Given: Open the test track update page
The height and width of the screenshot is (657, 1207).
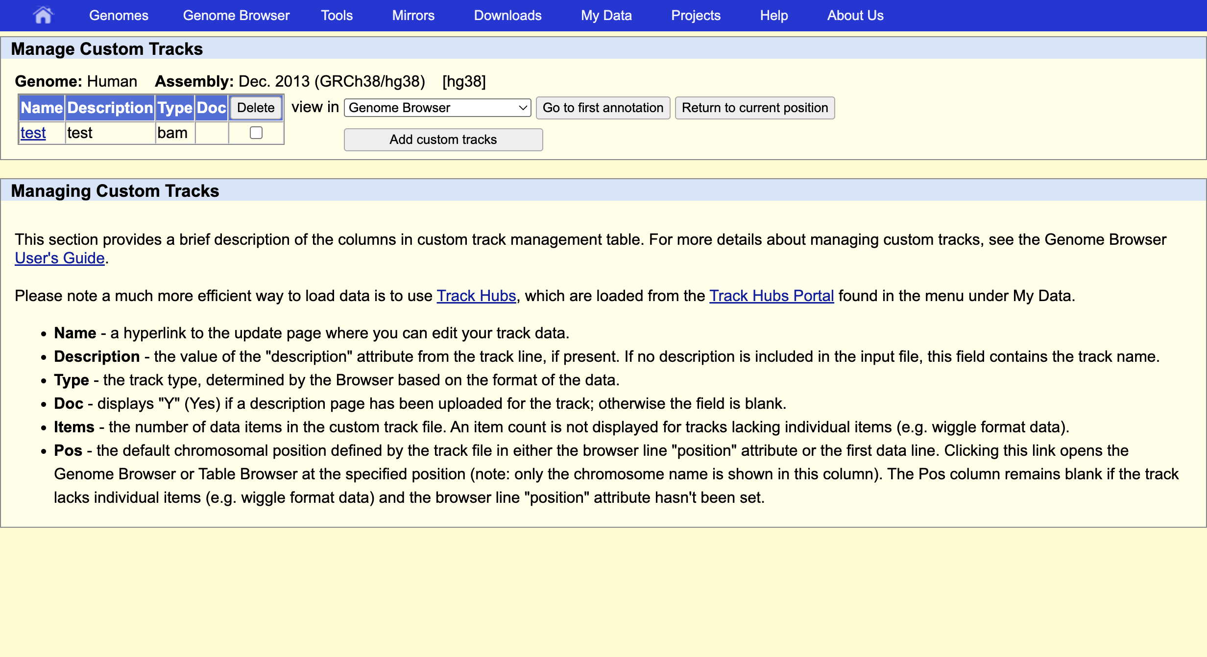Looking at the screenshot, I should click(33, 132).
